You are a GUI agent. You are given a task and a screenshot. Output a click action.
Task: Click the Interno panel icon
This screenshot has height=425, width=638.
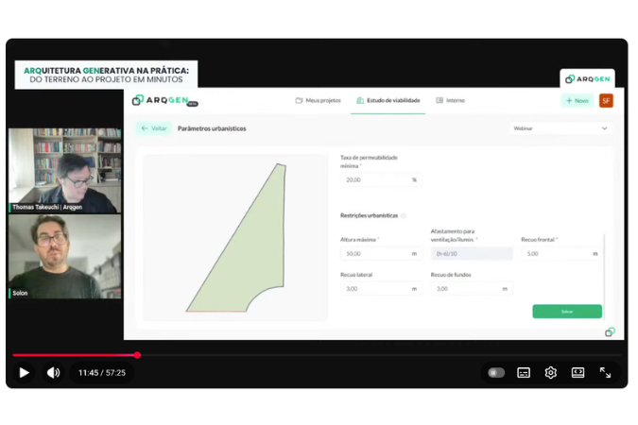440,100
